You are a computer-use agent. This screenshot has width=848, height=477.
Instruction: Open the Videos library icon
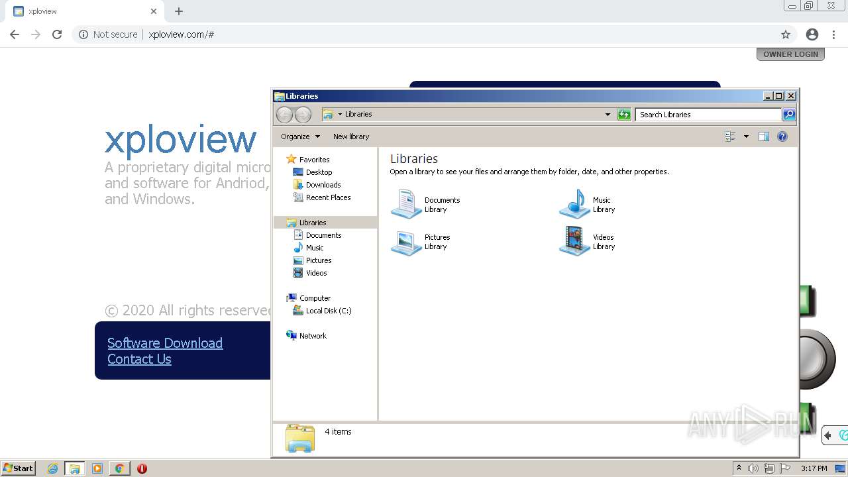(x=574, y=242)
